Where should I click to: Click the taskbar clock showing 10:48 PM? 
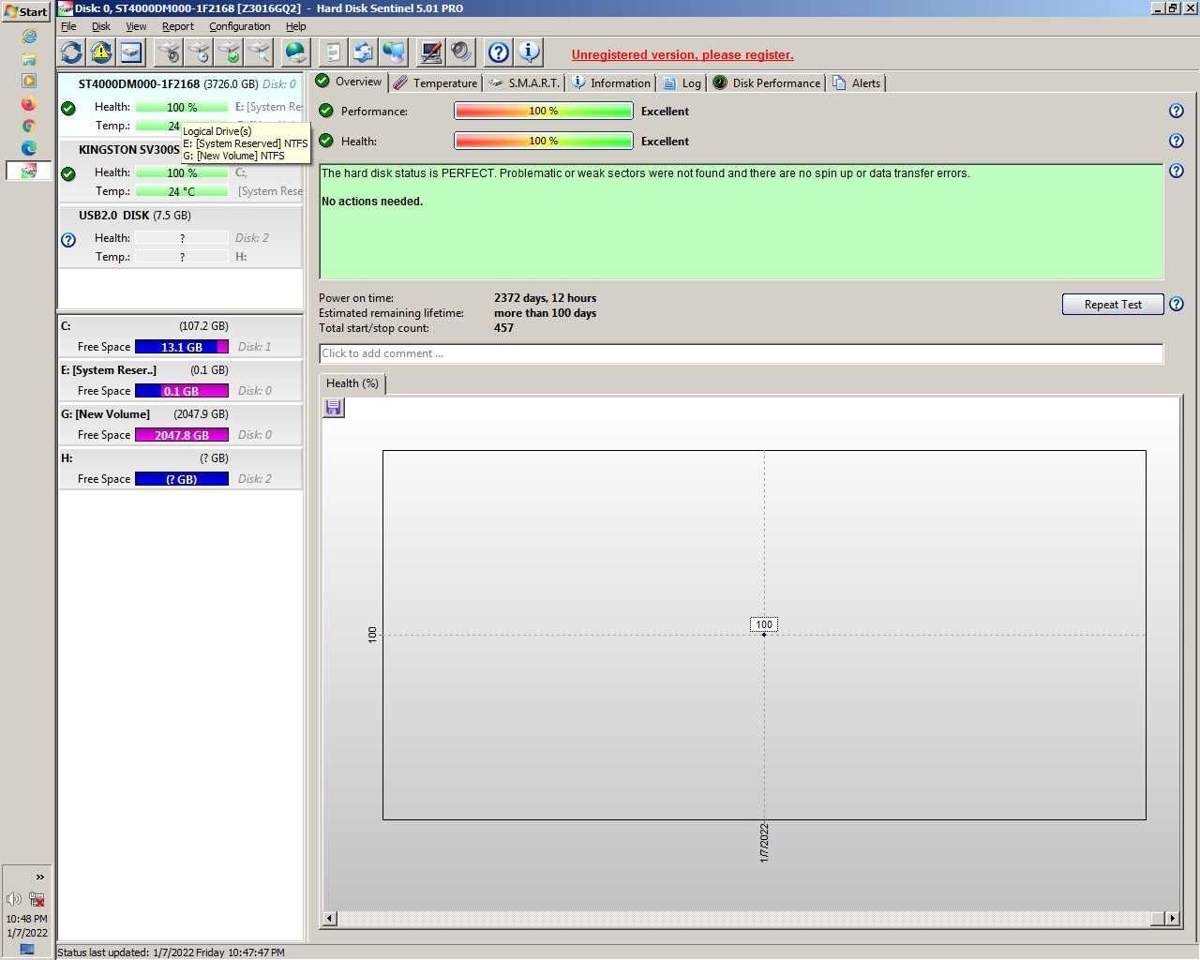tap(26, 919)
